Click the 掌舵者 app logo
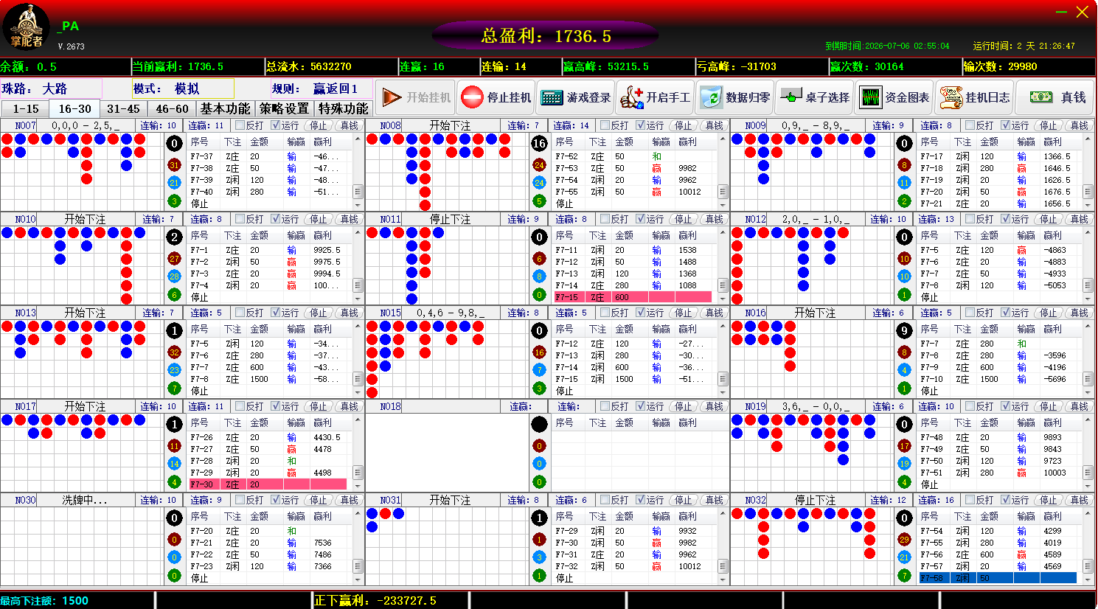The height and width of the screenshot is (609, 1098). pos(27,27)
